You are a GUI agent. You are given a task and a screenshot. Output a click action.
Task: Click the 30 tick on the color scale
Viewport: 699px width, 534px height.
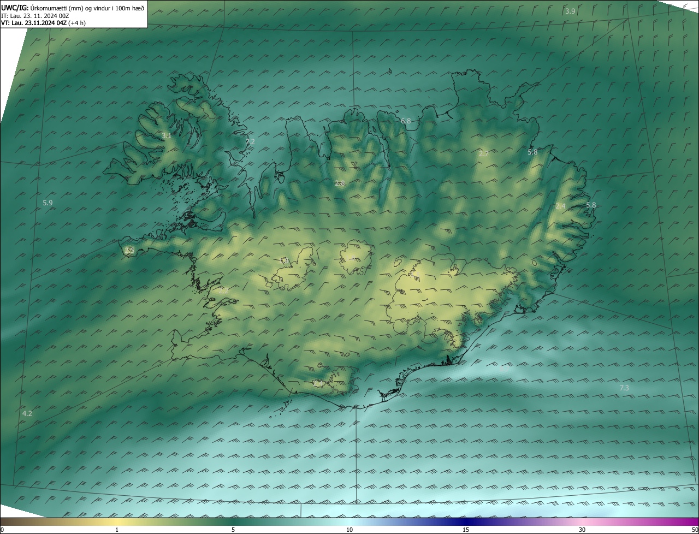[582, 530]
